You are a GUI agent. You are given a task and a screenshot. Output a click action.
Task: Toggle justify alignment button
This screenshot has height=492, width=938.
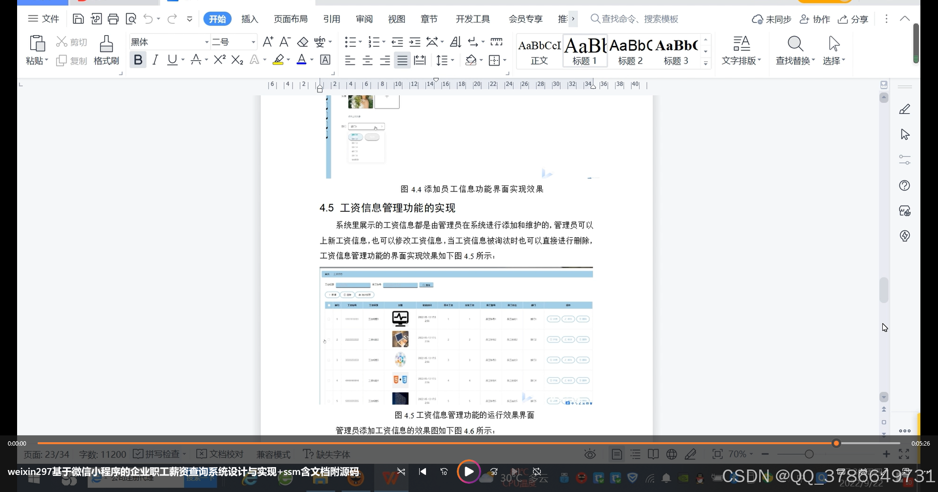(x=402, y=60)
